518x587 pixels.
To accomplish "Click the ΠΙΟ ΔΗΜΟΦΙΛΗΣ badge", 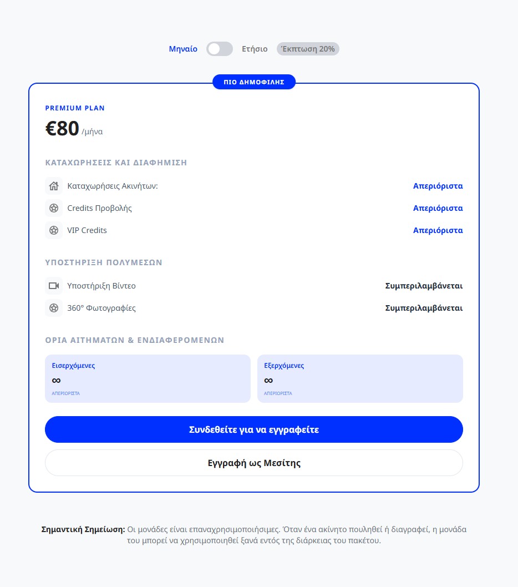I will [254, 82].
